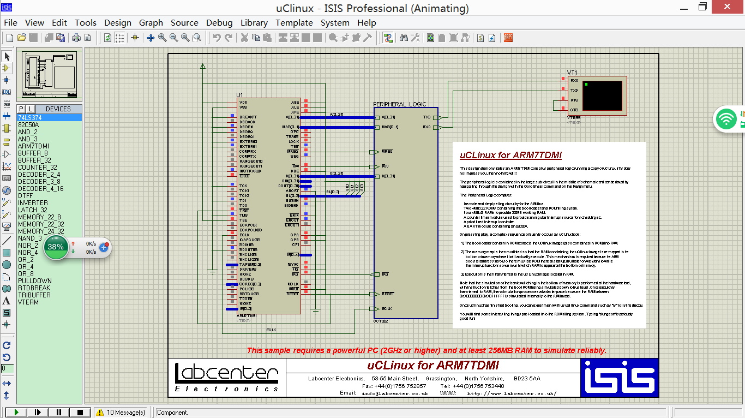The image size is (745, 418).
Task: Open the Library menu
Action: 254,23
